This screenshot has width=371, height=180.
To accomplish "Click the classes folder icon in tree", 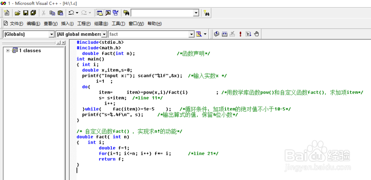I will [15, 50].
